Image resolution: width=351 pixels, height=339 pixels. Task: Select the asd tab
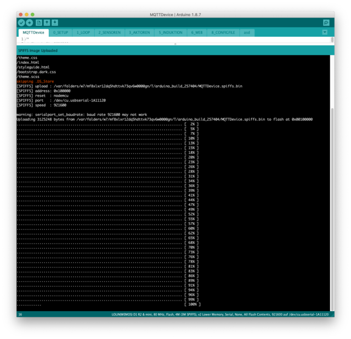click(x=247, y=32)
